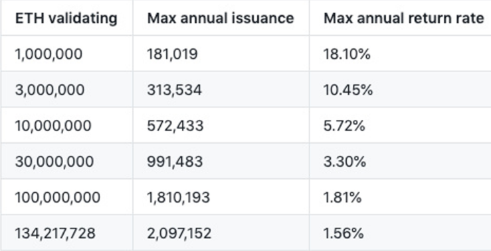Viewport: 491px width, 251px height.
Task: Select the 3.30% return rate cell
Action: click(x=344, y=162)
